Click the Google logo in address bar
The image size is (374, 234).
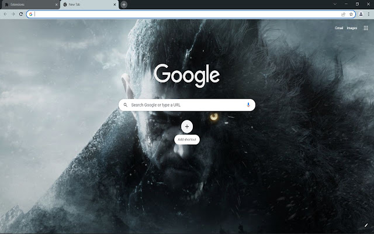coord(30,14)
